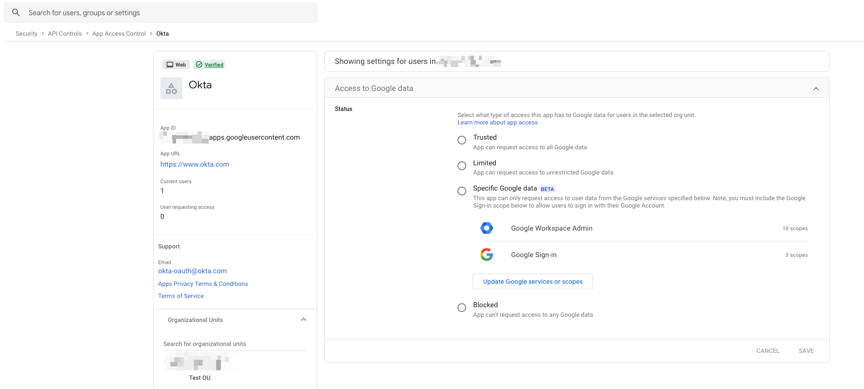Collapse the Access to Google data section
This screenshot has width=864, height=389.
816,89
